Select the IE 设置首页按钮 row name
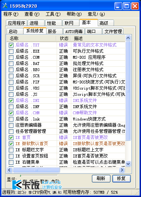Screen dimensions: 141x197 32,156
